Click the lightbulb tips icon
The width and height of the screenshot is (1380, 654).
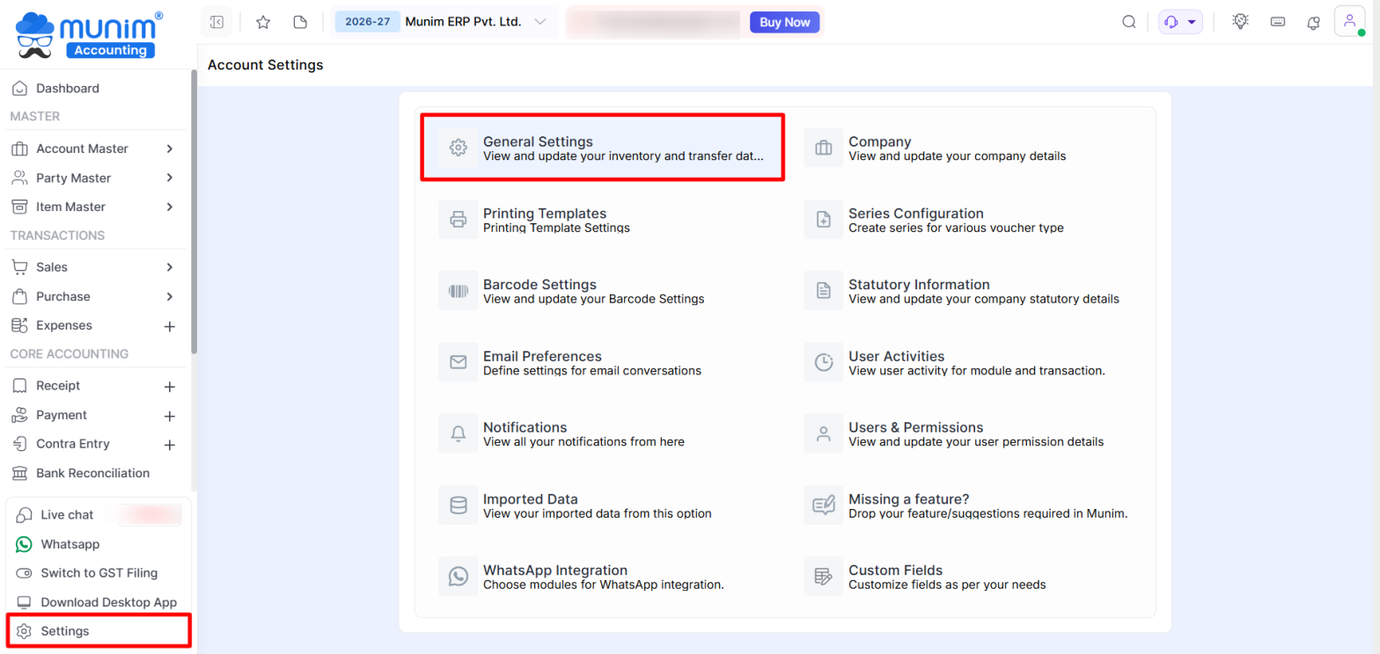tap(1241, 22)
